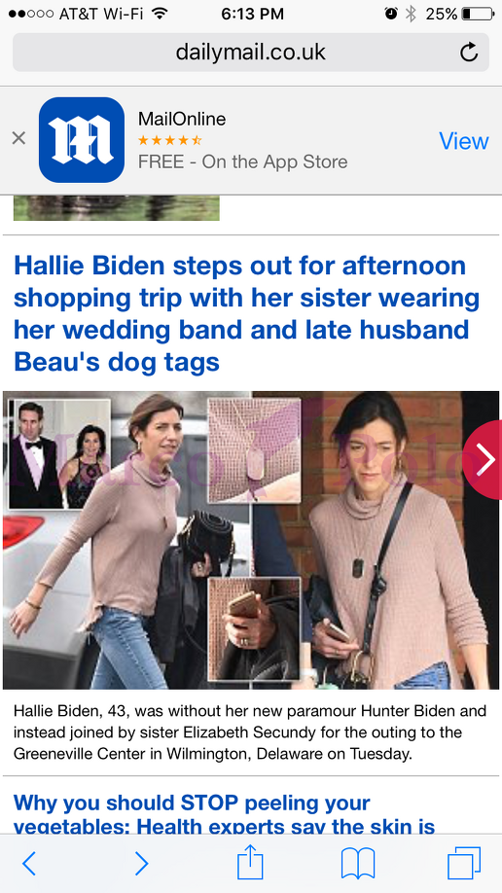The height and width of the screenshot is (893, 502).
Task: Advance gallery with the red arrow button
Action: pyautogui.click(x=483, y=459)
